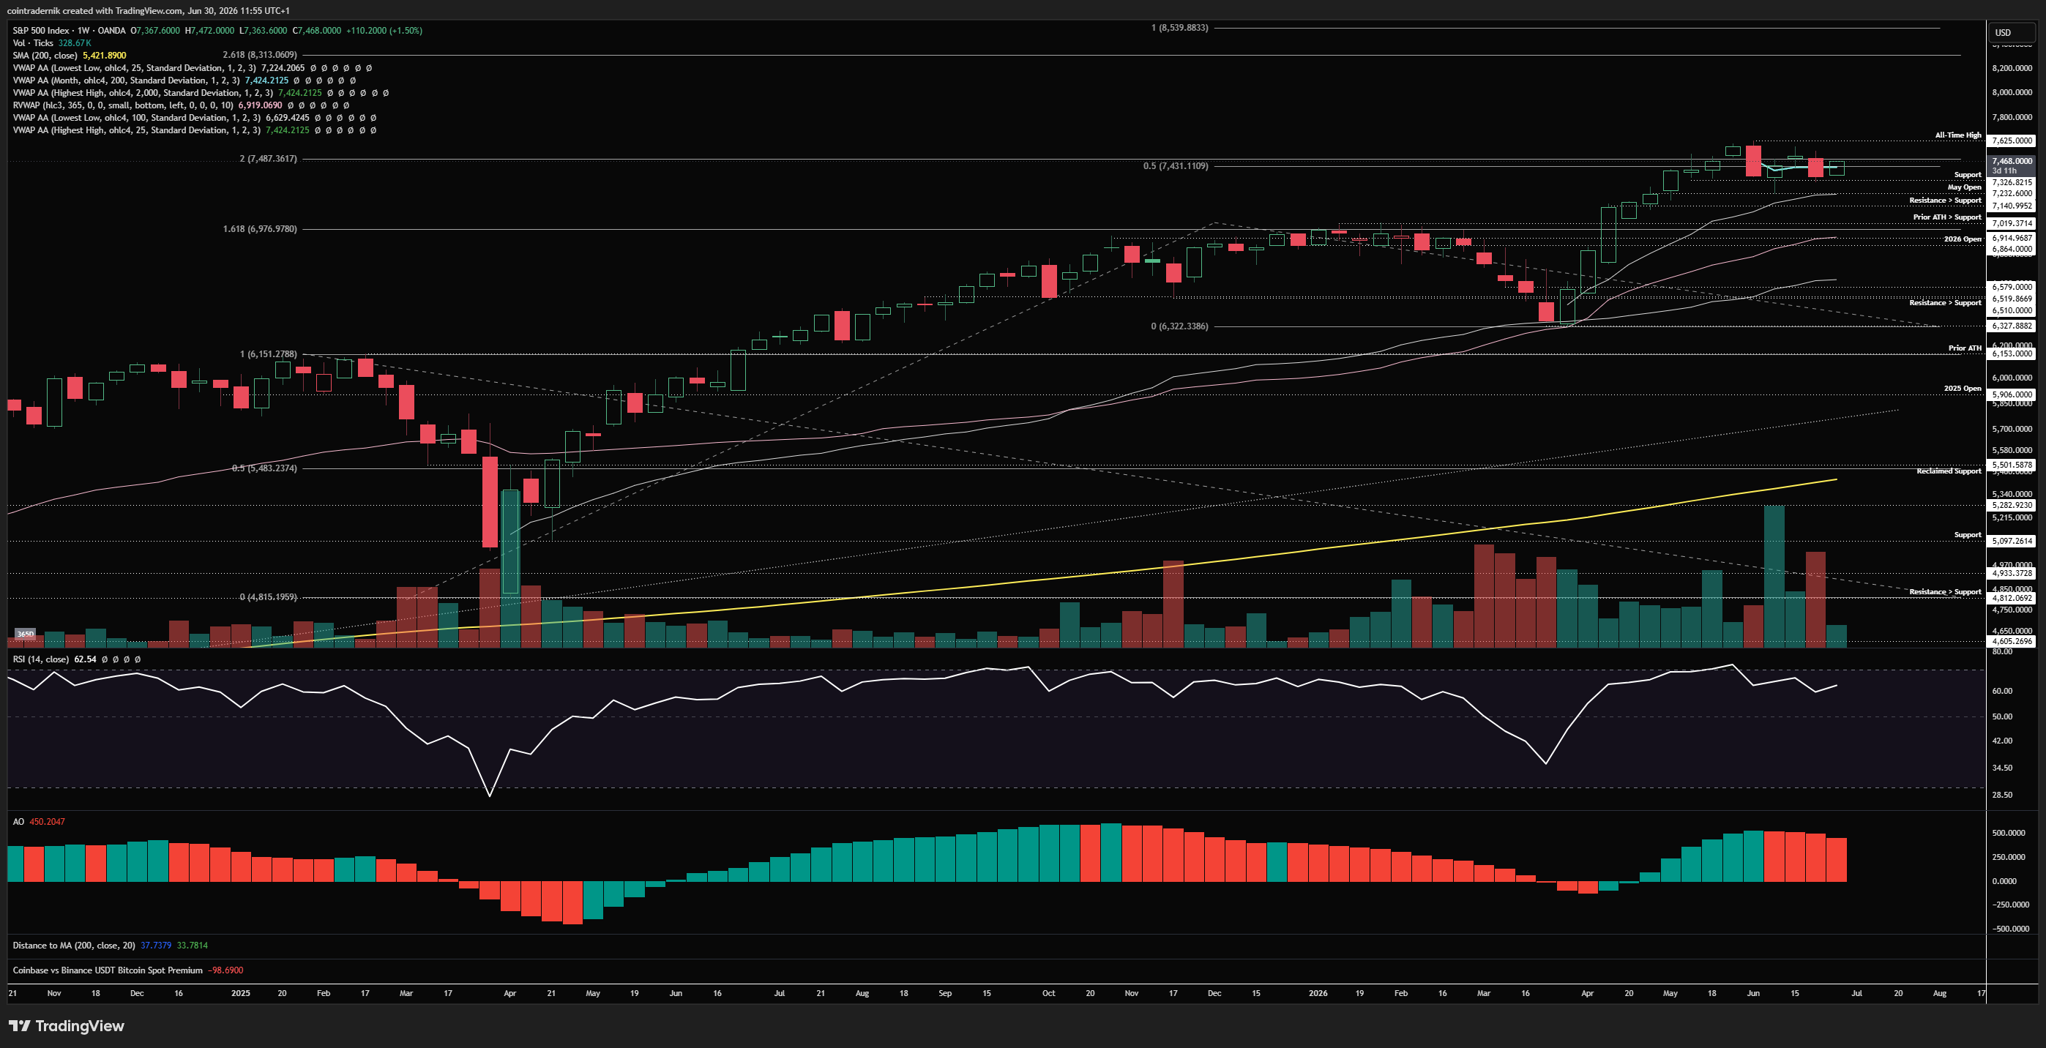2046x1048 pixels.
Task: Click the May Open level label
Action: coord(1964,187)
